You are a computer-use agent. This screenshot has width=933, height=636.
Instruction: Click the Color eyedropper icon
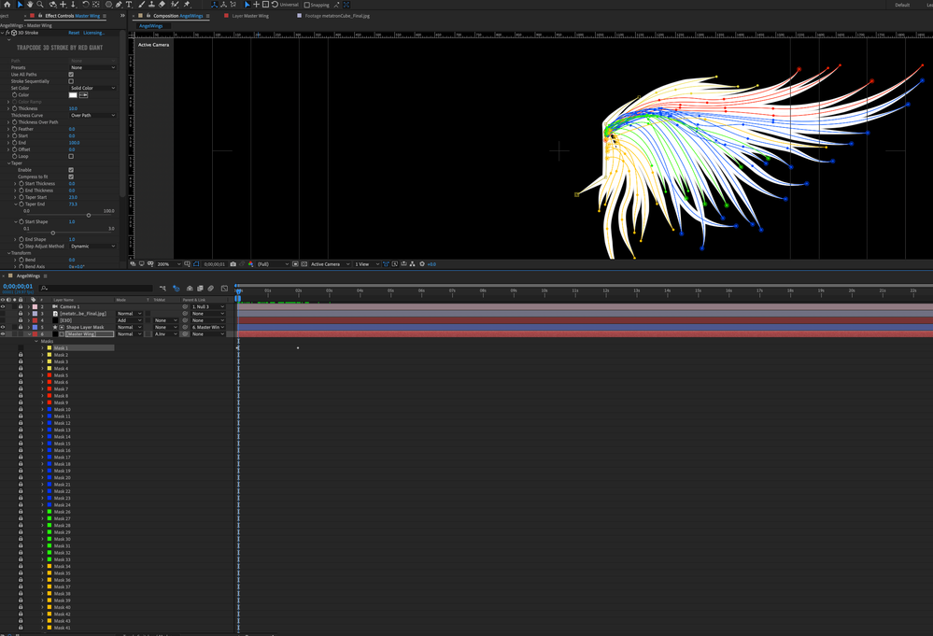click(x=84, y=95)
